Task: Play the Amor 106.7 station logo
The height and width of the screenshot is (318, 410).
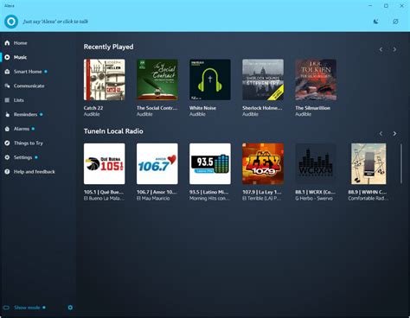Action: [x=157, y=164]
